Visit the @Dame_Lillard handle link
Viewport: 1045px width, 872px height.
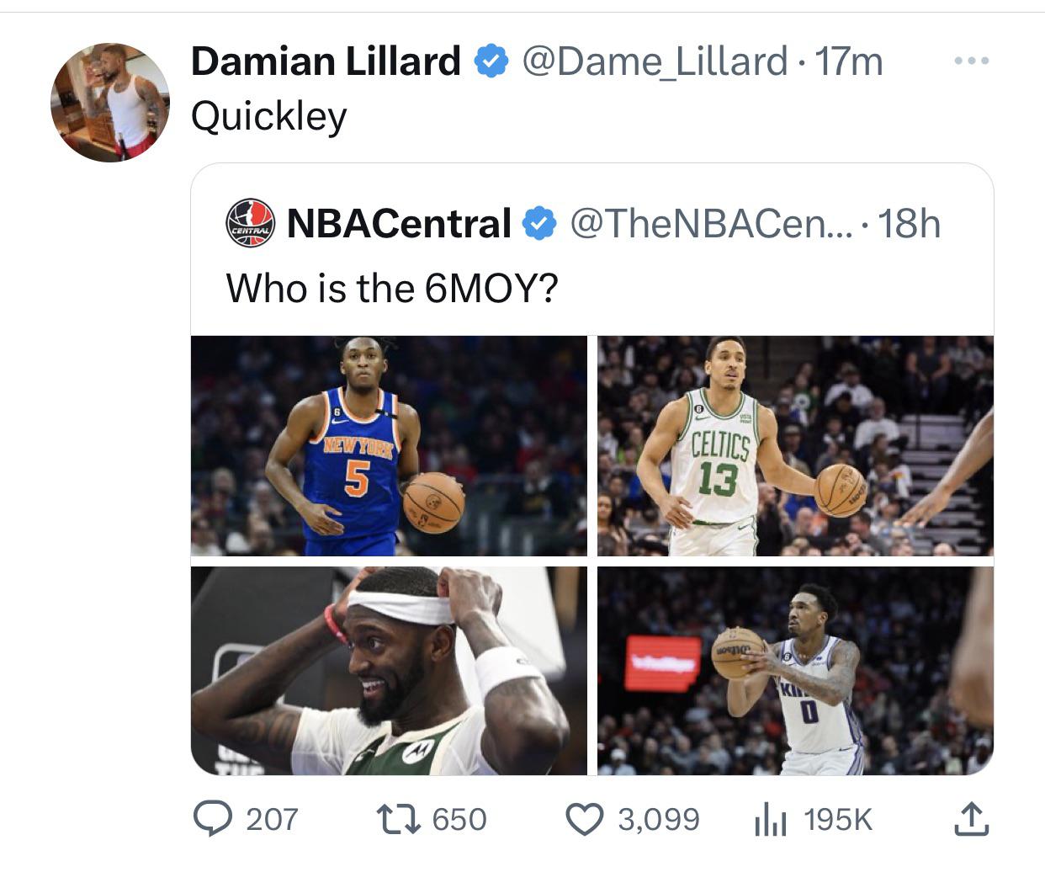655,61
